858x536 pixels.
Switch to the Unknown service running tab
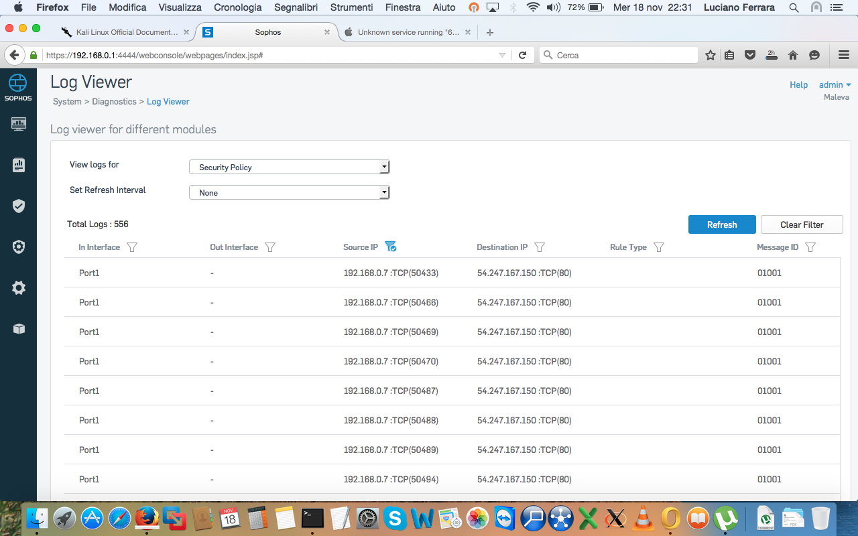pyautogui.click(x=408, y=32)
